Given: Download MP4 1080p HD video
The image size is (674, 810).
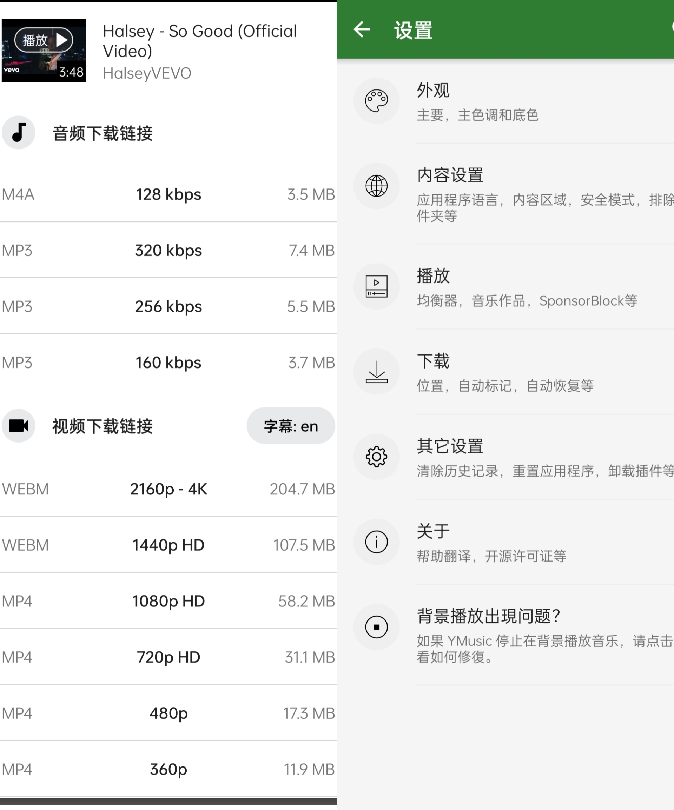Looking at the screenshot, I should (x=168, y=601).
